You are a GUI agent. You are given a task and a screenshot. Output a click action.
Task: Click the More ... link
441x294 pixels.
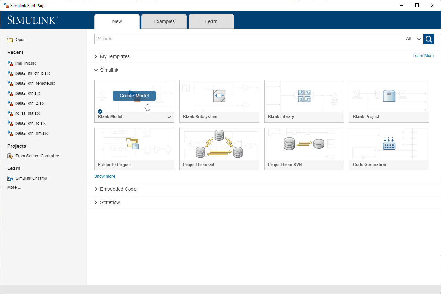pyautogui.click(x=14, y=187)
